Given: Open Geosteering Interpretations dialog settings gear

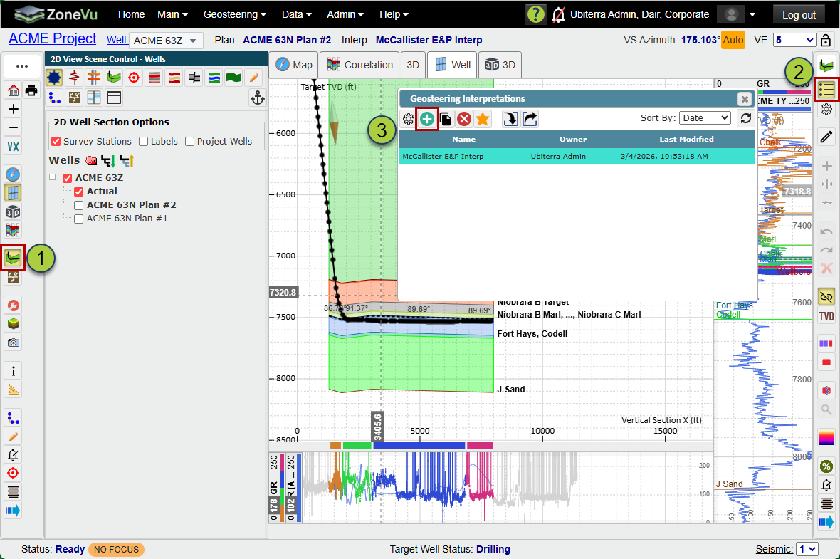Looking at the screenshot, I should pyautogui.click(x=408, y=119).
